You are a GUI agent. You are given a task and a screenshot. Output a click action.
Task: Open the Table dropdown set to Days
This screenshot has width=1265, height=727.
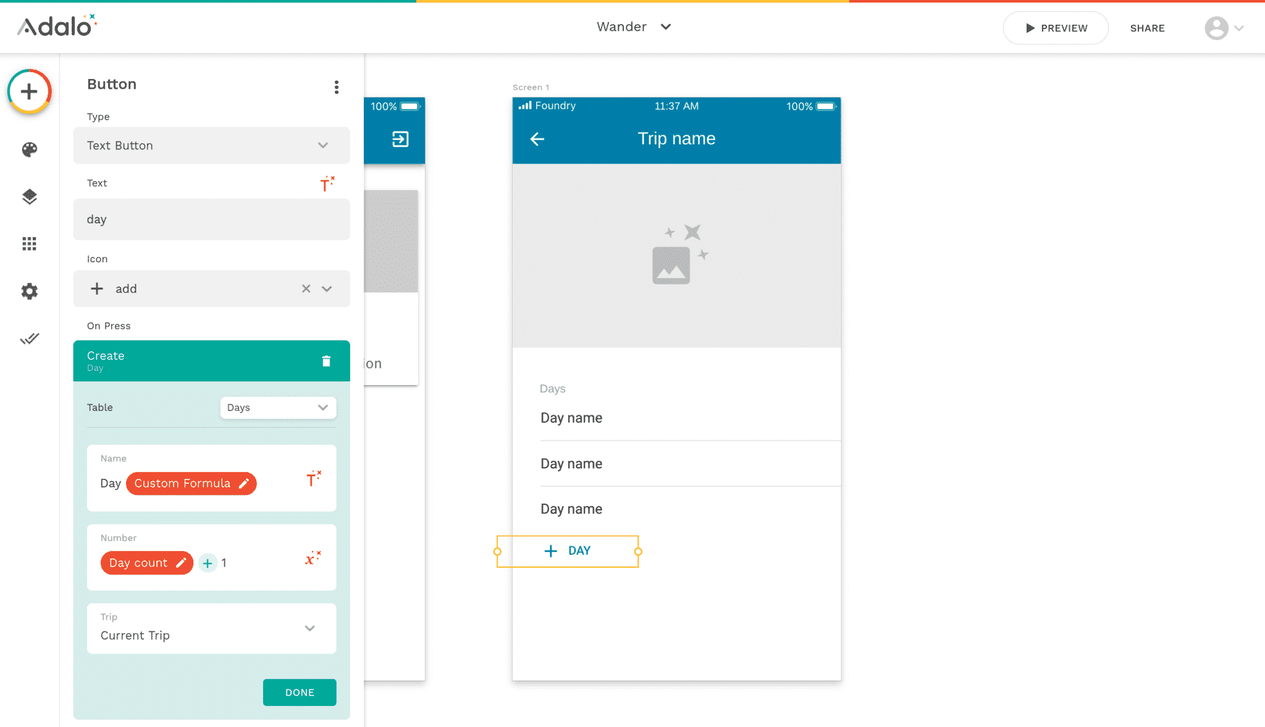coord(278,407)
